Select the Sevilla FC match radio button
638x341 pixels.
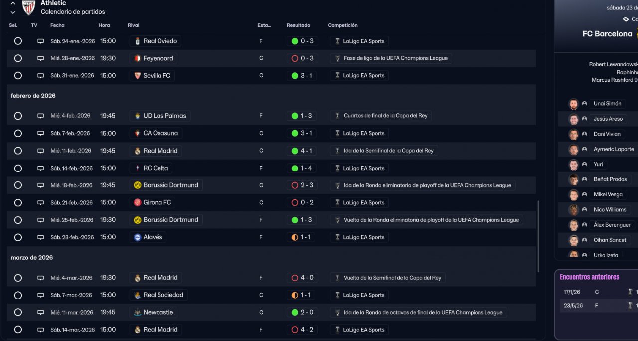point(18,76)
